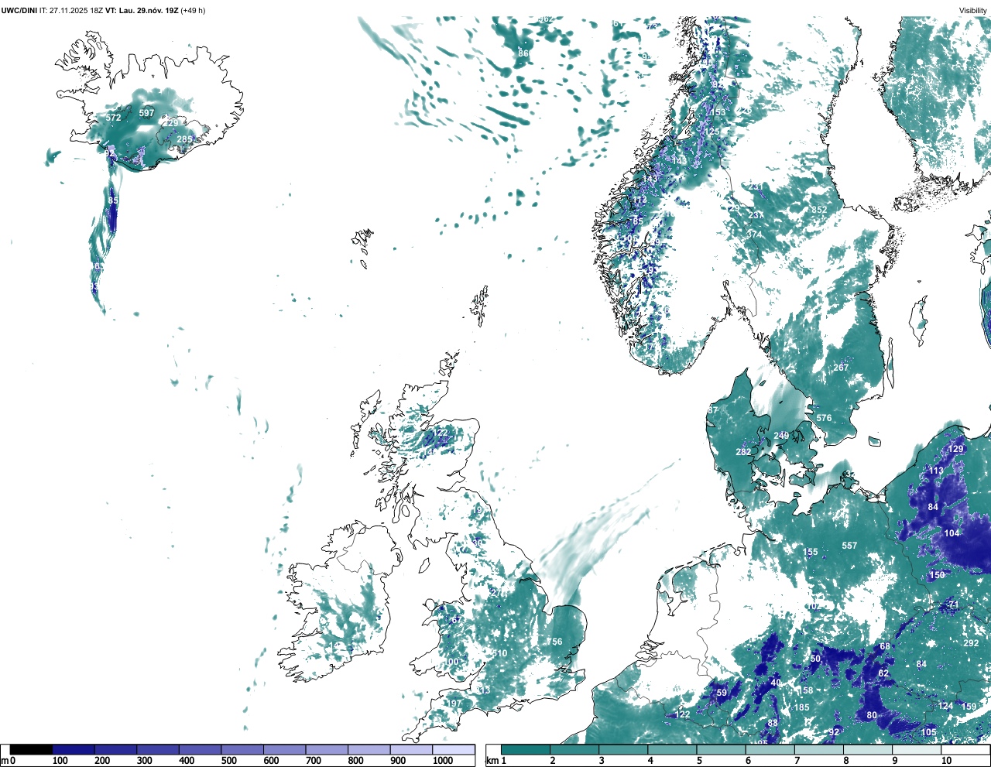Image resolution: width=991 pixels, height=767 pixels.
Task: Click the '197' value over southwest England
Action: 454,704
